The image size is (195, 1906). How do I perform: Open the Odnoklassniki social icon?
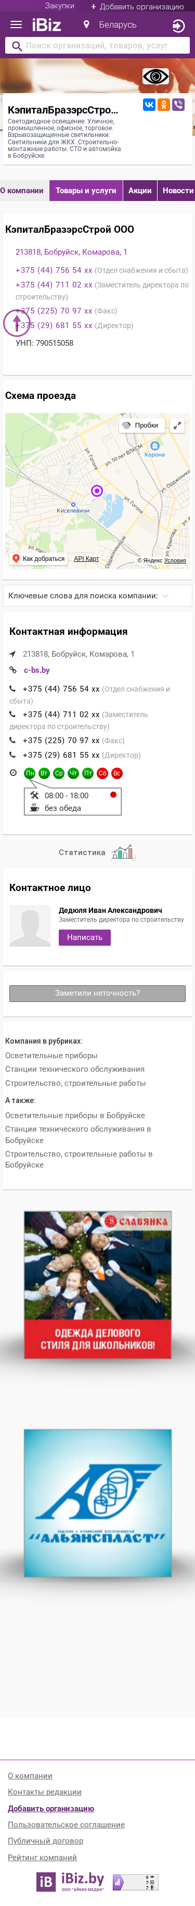163,105
